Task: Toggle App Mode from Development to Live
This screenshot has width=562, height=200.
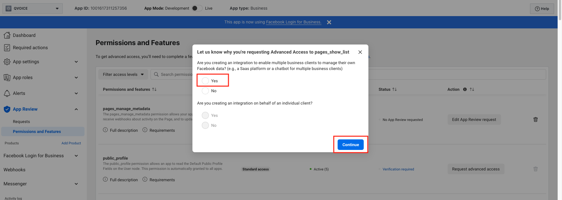Action: point(197,8)
